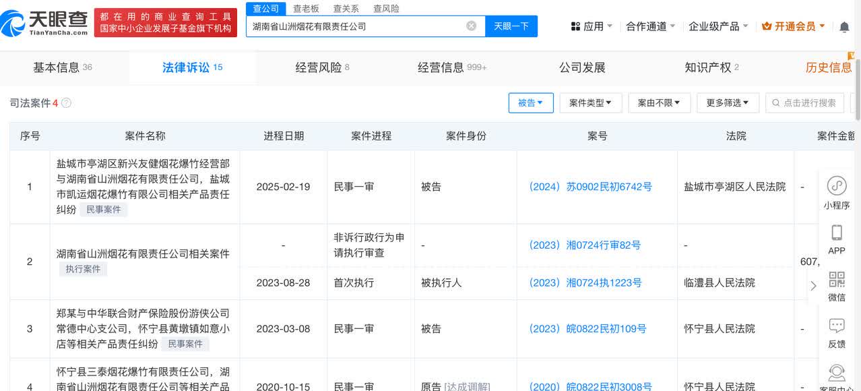Click the red banner 都在用的商业查询工具
Screen dimensions: 861x391
[x=166, y=23]
